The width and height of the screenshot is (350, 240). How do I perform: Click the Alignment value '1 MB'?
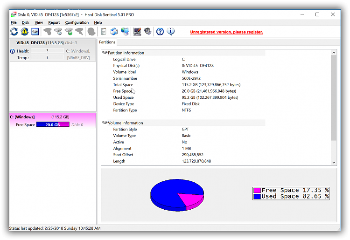click(x=186, y=148)
